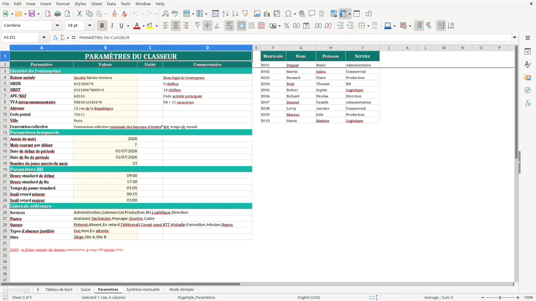Click the Insert Hyperlink icon
The image size is (536, 301).
click(302, 14)
